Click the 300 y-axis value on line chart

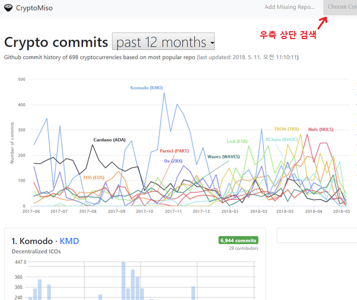(x=22, y=130)
